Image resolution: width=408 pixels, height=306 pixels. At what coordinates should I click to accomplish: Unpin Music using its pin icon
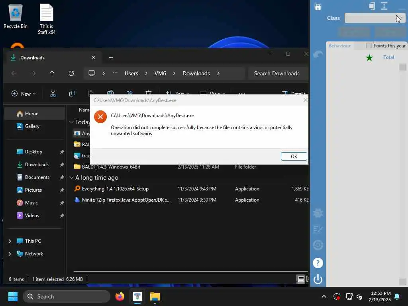point(62,203)
